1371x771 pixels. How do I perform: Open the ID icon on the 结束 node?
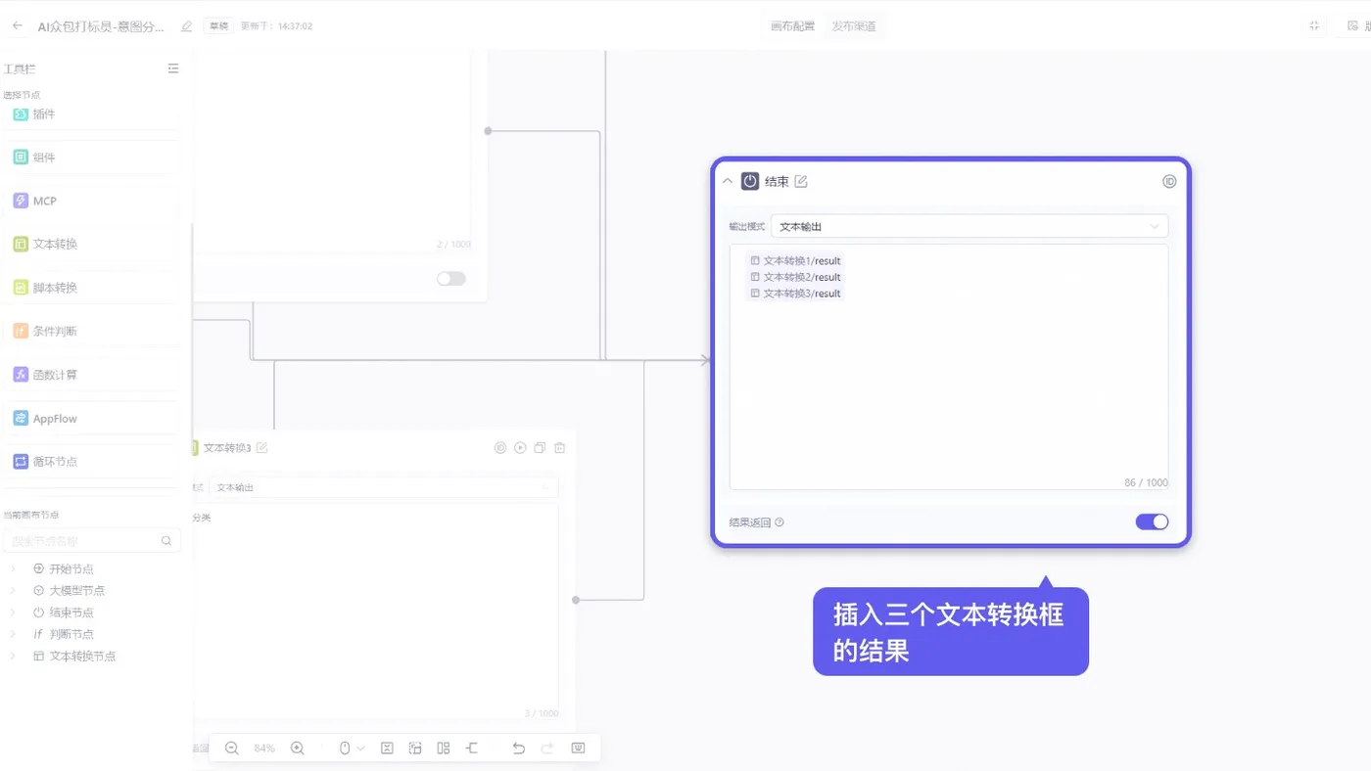pyautogui.click(x=1168, y=181)
